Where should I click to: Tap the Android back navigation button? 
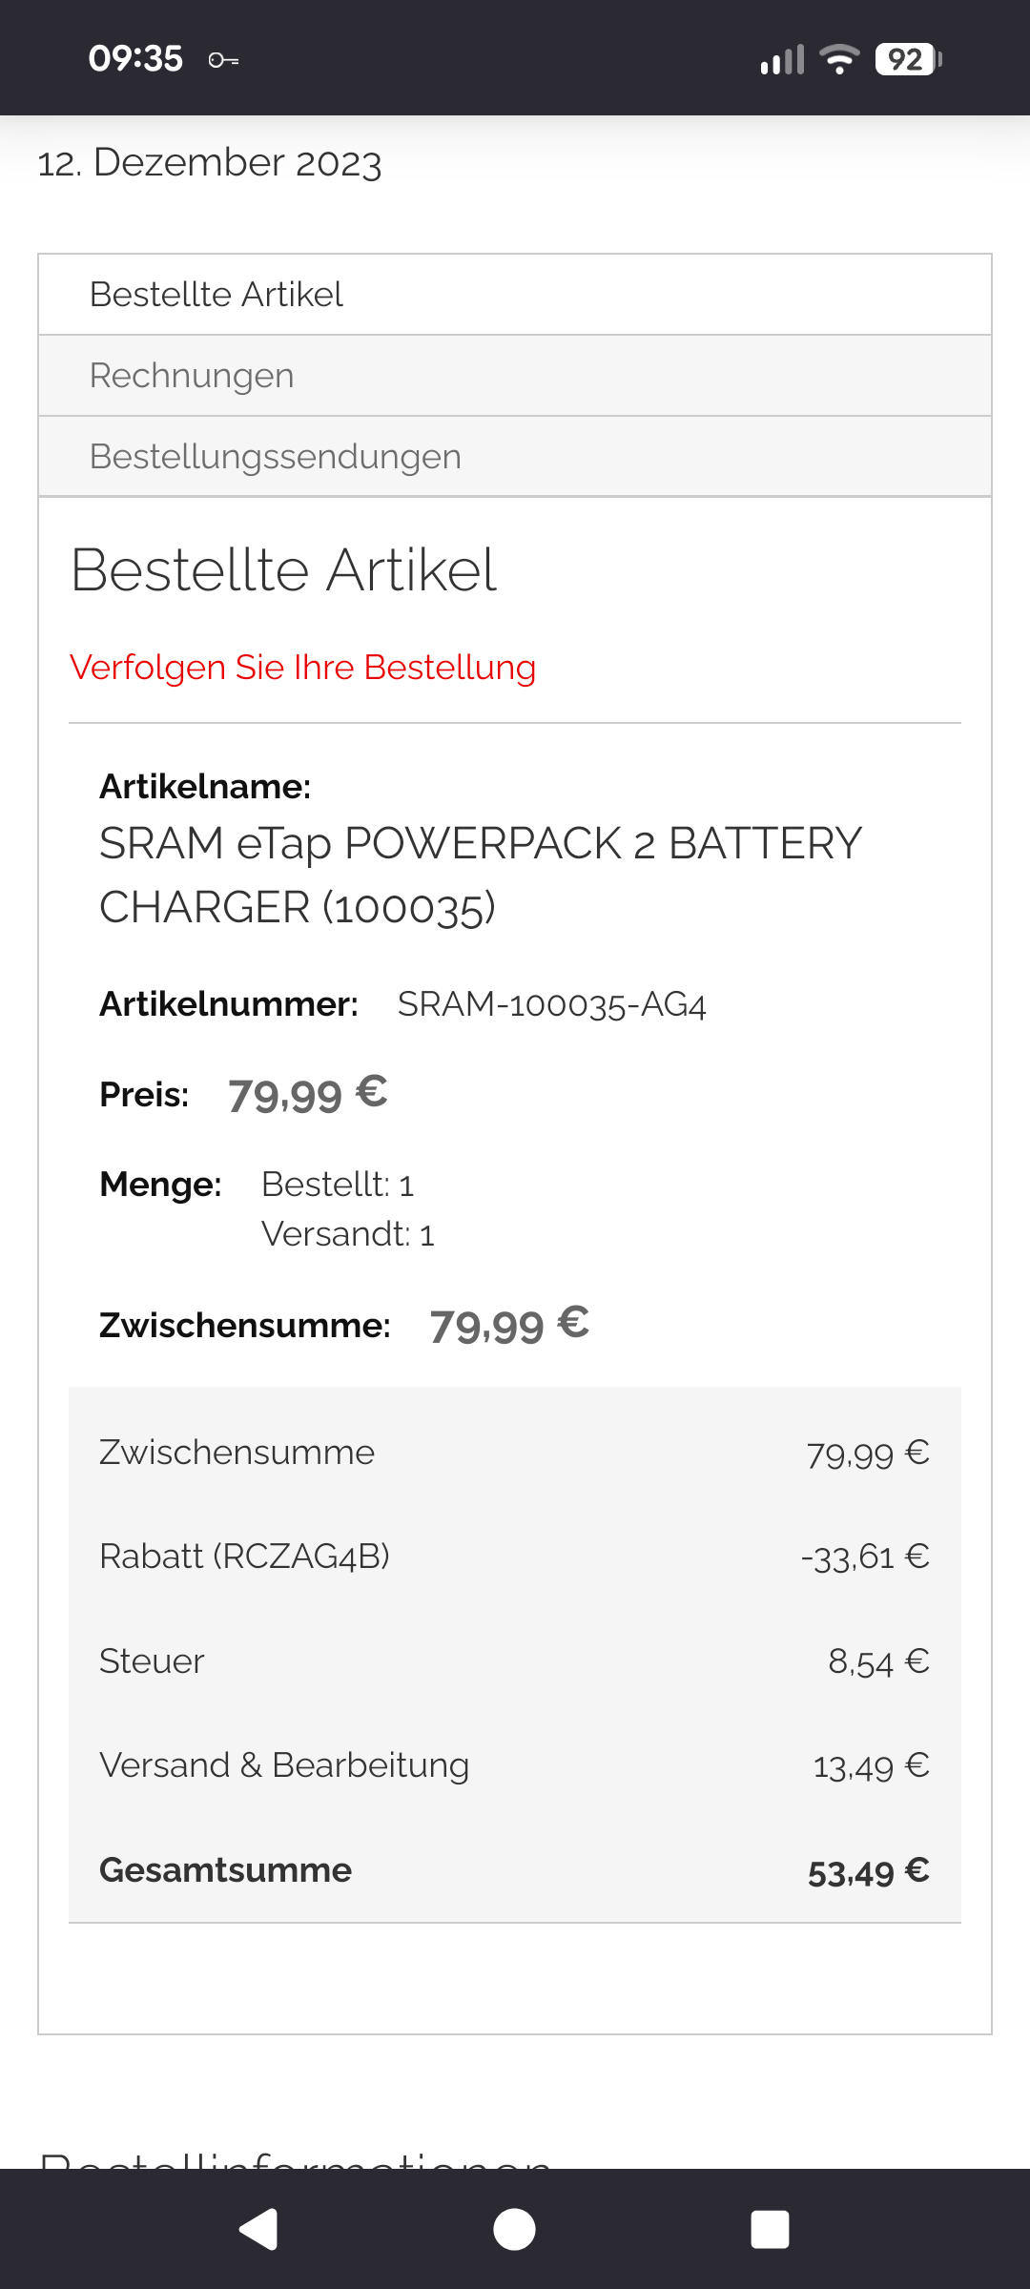click(258, 2229)
